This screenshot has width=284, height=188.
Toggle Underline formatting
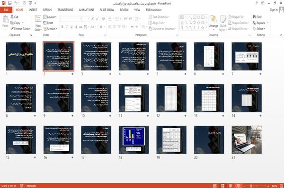click(x=71, y=27)
